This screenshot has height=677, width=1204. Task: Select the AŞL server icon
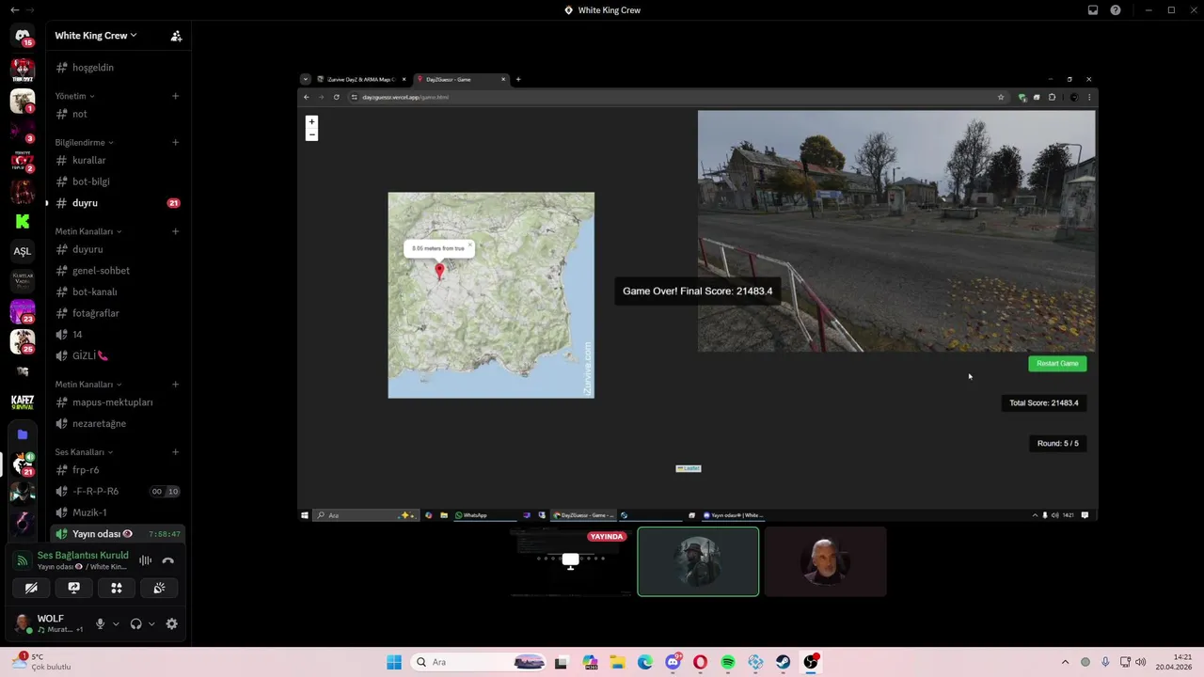[23, 251]
